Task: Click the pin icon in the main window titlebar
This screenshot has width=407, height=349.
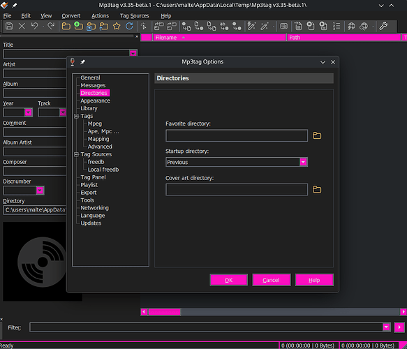Action: click(x=15, y=5)
